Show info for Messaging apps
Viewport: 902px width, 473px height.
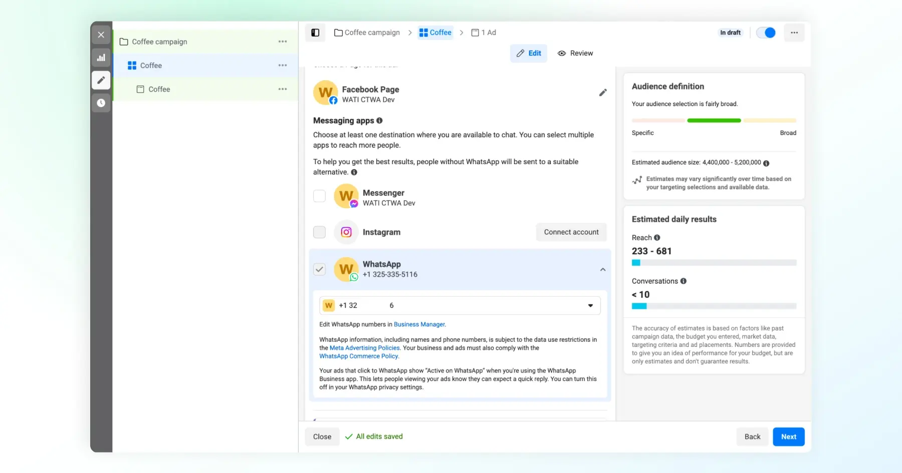coord(379,121)
